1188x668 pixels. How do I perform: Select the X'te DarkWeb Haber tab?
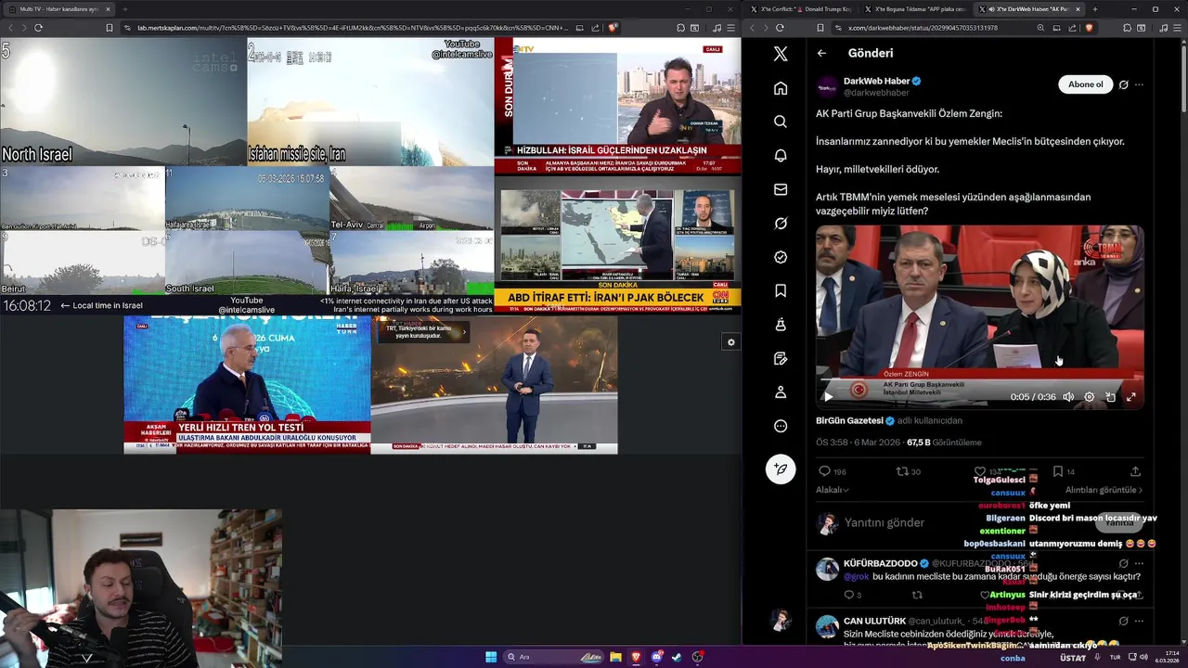pyautogui.click(x=1028, y=9)
